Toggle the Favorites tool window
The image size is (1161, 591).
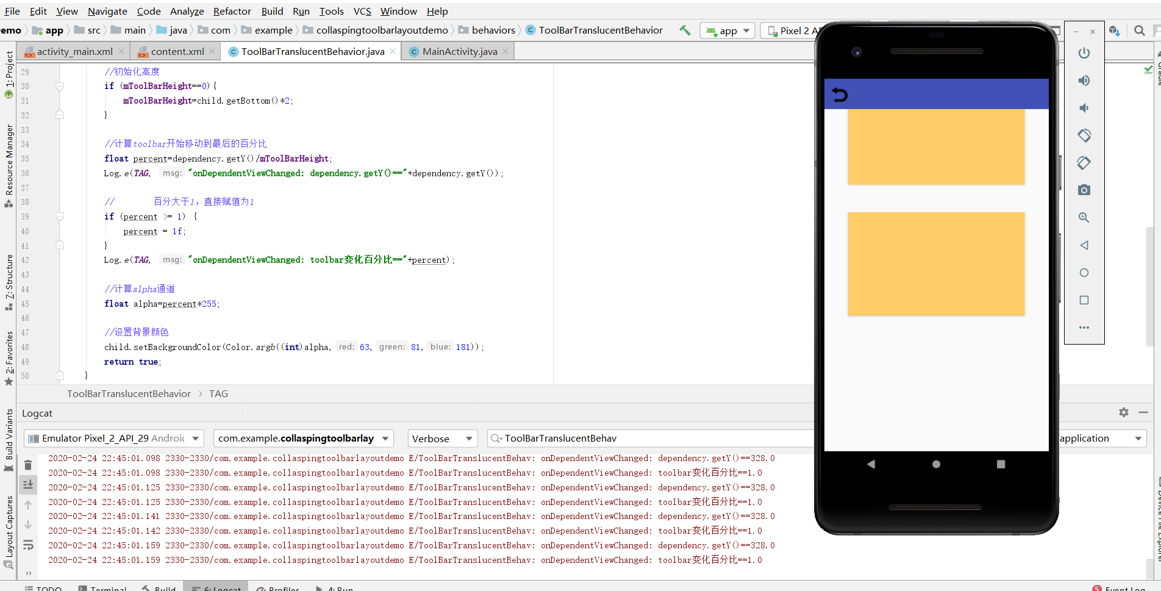click(9, 359)
